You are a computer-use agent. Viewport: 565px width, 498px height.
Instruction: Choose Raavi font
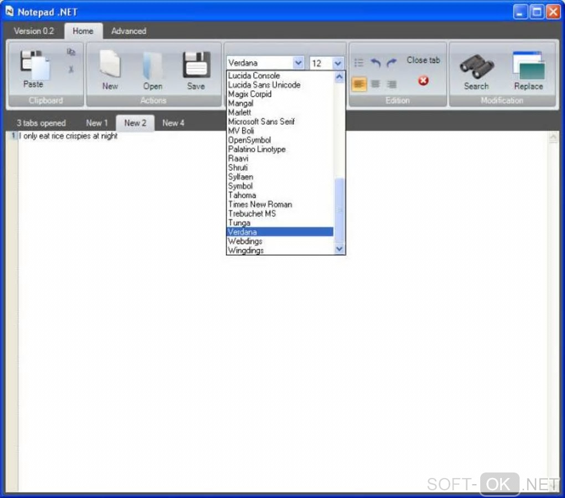coord(280,159)
